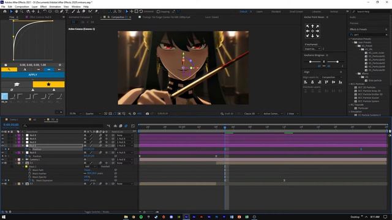The height and width of the screenshot is (220, 392).
Task: Move anchor point to middle-left arrow
Action: [307, 31]
